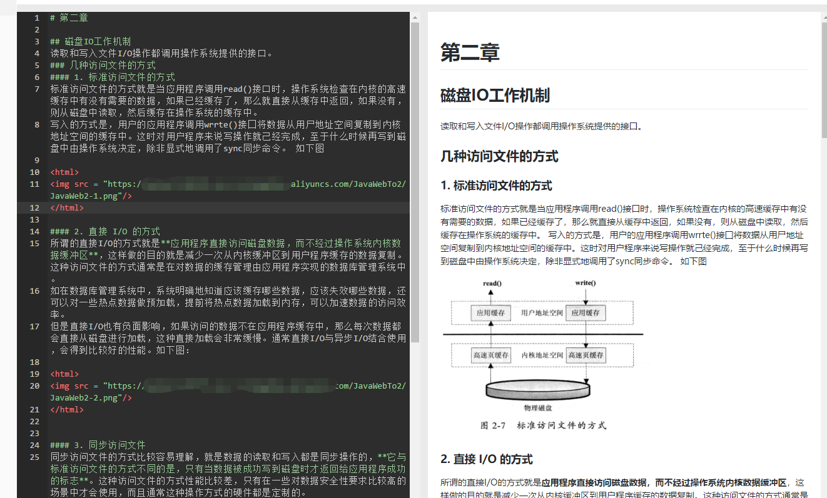827x498 pixels.
Task: Click the figure caption '图 2-7 标准访问文件的方式'
Action: (543, 426)
